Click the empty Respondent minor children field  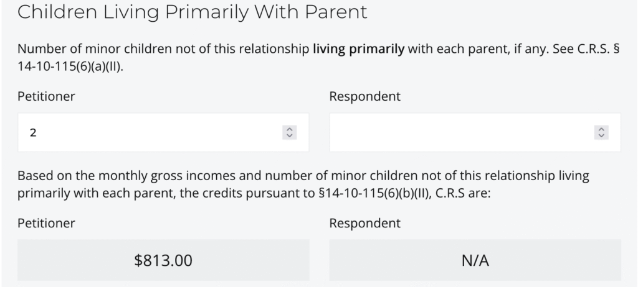click(x=461, y=132)
